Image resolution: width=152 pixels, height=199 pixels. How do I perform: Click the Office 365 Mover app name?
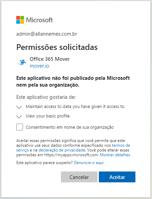[50, 59]
